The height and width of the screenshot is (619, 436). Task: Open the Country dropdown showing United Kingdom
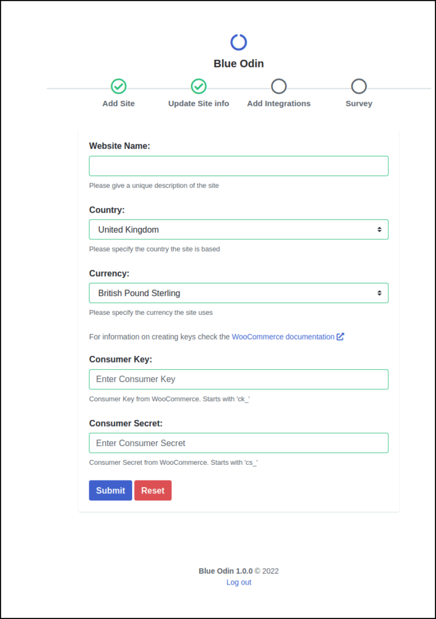[239, 229]
